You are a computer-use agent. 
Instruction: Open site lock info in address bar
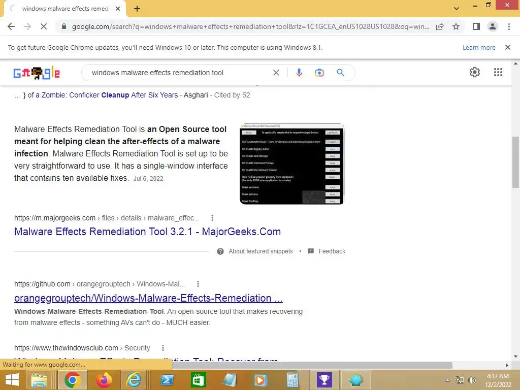64,26
